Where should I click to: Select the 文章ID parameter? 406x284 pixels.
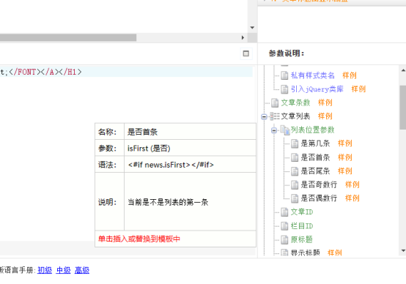(302, 212)
